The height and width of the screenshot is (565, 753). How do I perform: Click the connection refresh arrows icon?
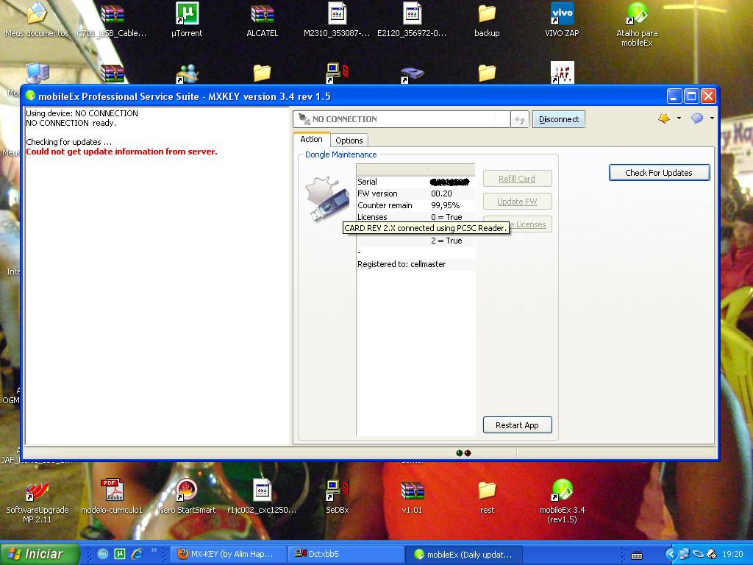(520, 119)
